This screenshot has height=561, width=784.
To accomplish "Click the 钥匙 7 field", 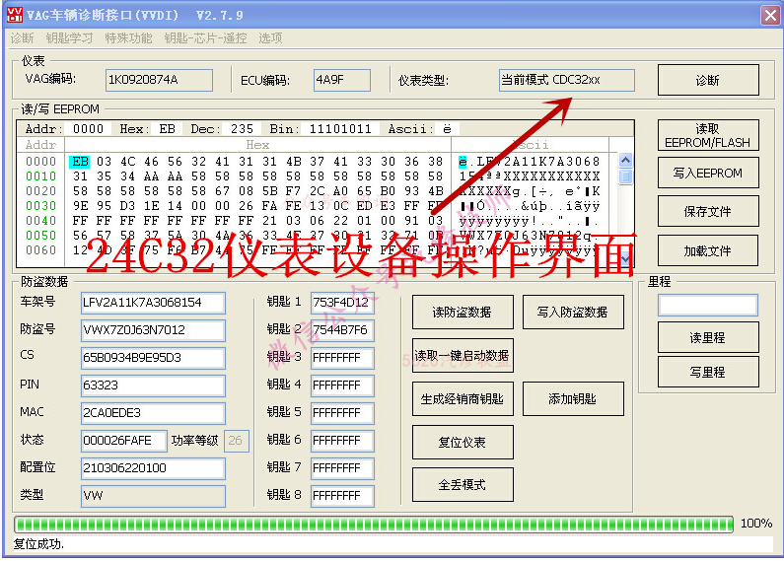I will pyautogui.click(x=342, y=468).
